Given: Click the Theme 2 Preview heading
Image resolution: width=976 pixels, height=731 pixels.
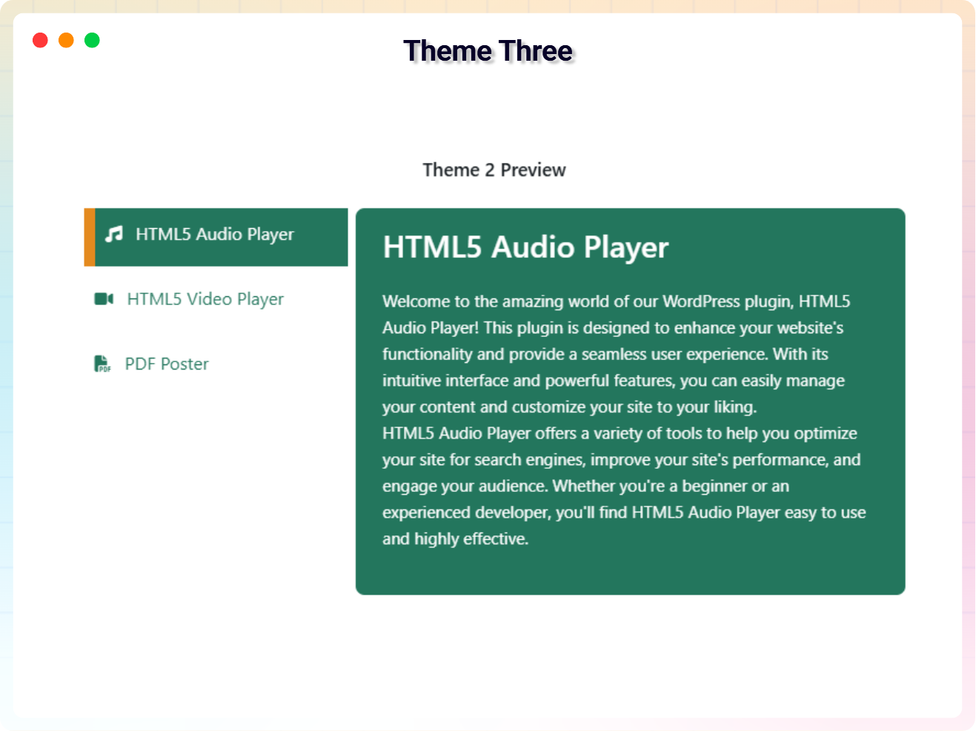Looking at the screenshot, I should (x=494, y=170).
